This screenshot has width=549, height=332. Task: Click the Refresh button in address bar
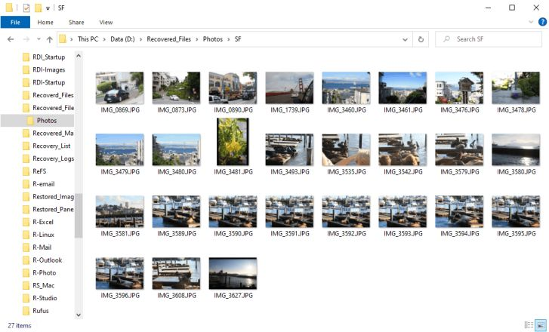[421, 38]
